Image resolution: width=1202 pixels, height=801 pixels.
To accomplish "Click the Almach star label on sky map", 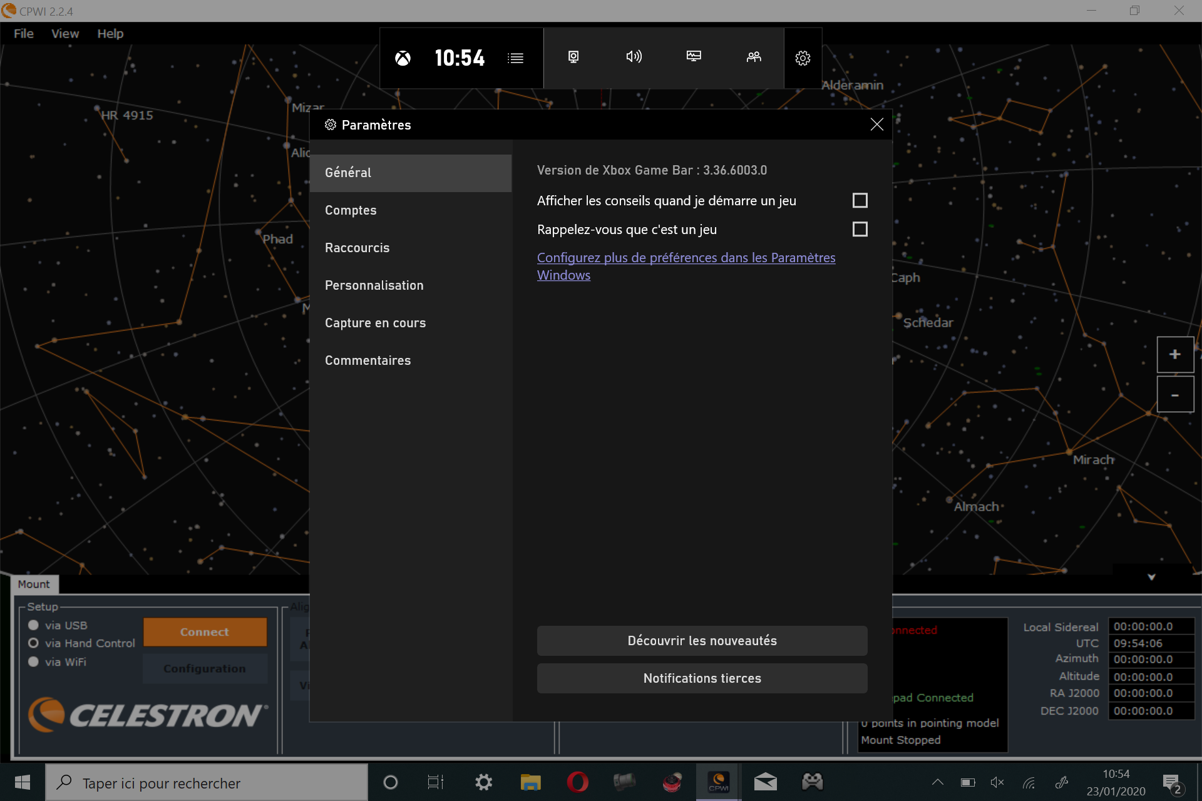I will tap(976, 507).
